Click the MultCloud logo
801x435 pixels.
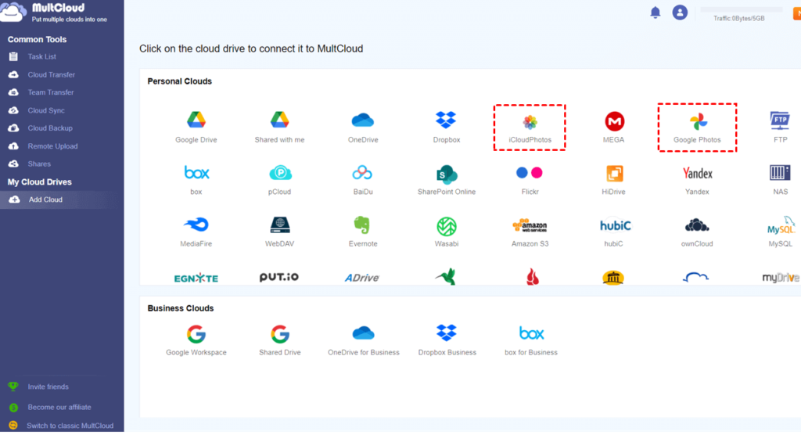54,13
